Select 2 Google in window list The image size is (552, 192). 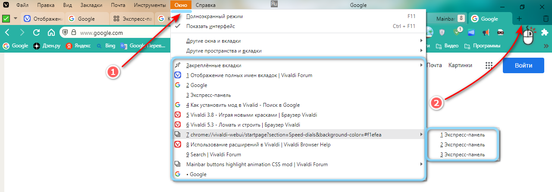pos(298,85)
